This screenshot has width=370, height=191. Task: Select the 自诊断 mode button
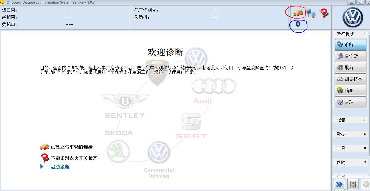[x=351, y=56]
